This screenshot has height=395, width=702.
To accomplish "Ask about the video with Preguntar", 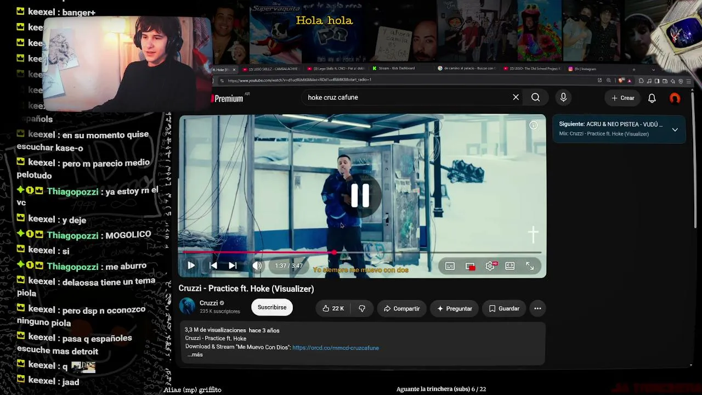I will click(x=454, y=308).
